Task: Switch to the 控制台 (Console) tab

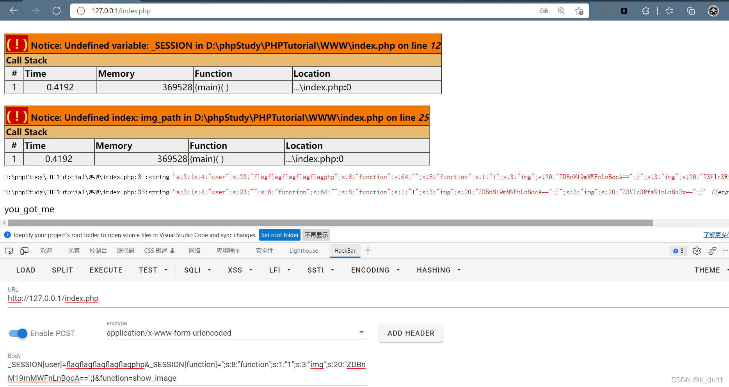Action: [x=98, y=251]
